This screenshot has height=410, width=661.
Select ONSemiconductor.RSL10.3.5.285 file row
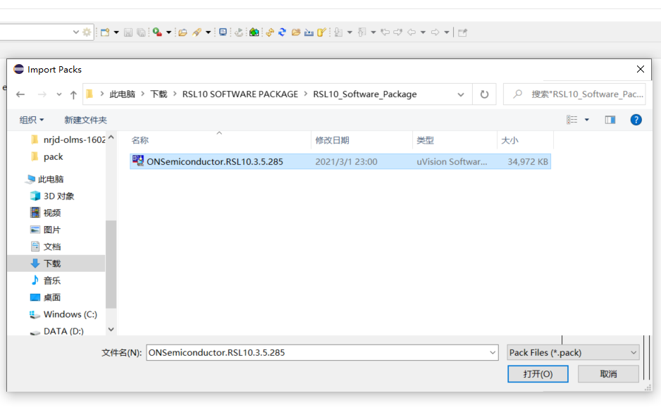pyautogui.click(x=340, y=161)
